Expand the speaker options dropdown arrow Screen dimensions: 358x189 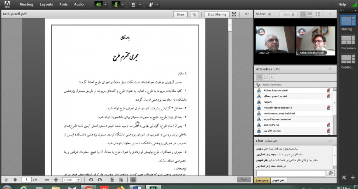click(105, 5)
